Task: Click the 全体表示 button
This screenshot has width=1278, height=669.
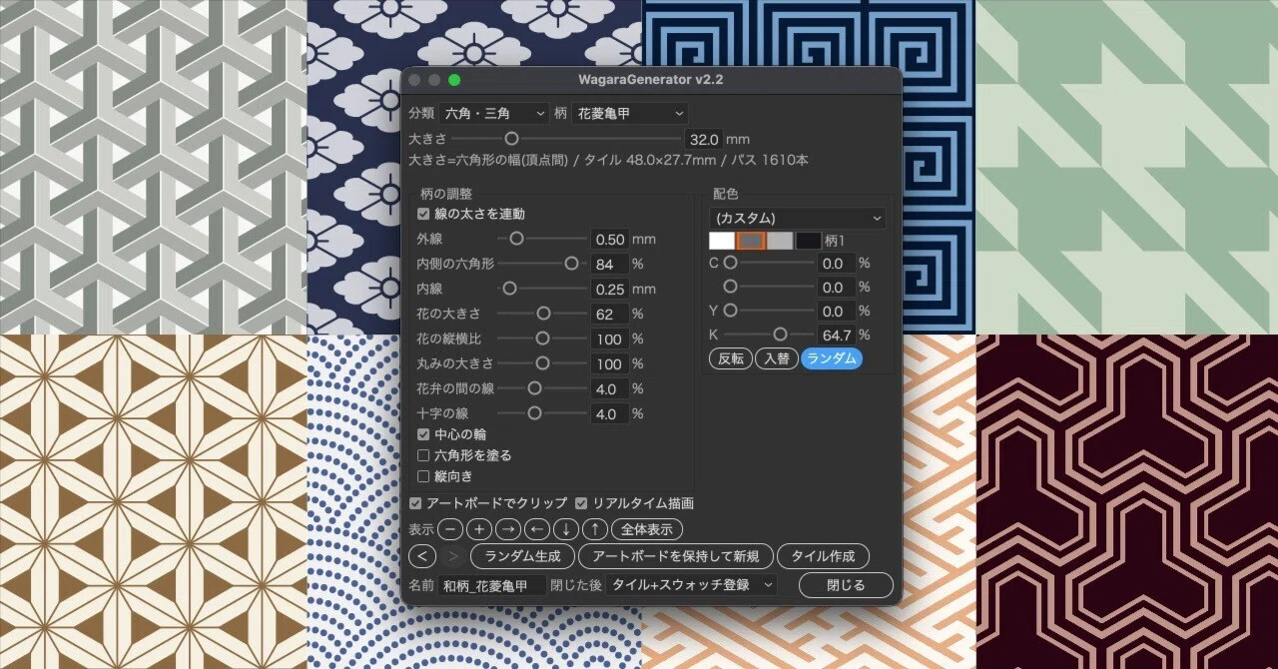Action: click(x=647, y=529)
